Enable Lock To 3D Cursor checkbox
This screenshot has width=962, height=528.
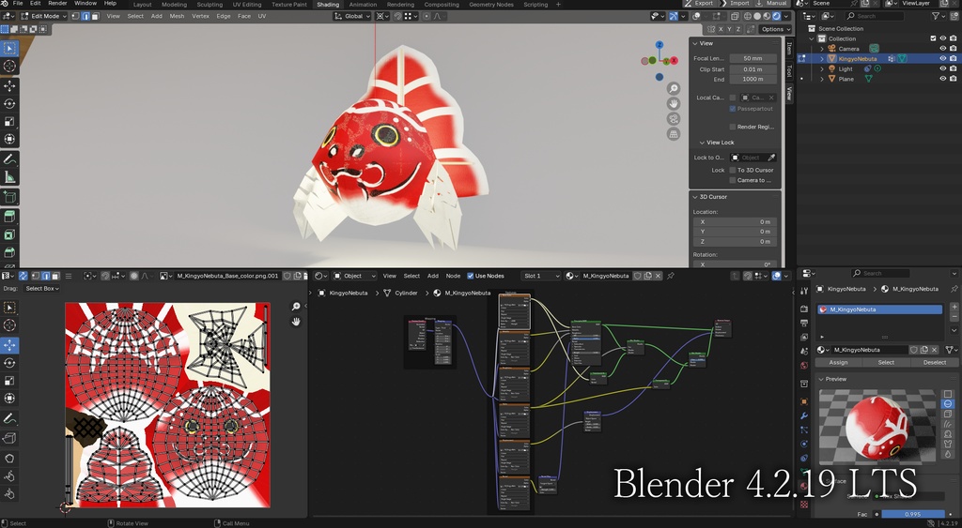pos(733,171)
